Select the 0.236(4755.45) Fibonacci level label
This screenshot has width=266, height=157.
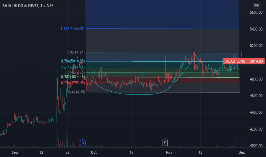point(73,83)
